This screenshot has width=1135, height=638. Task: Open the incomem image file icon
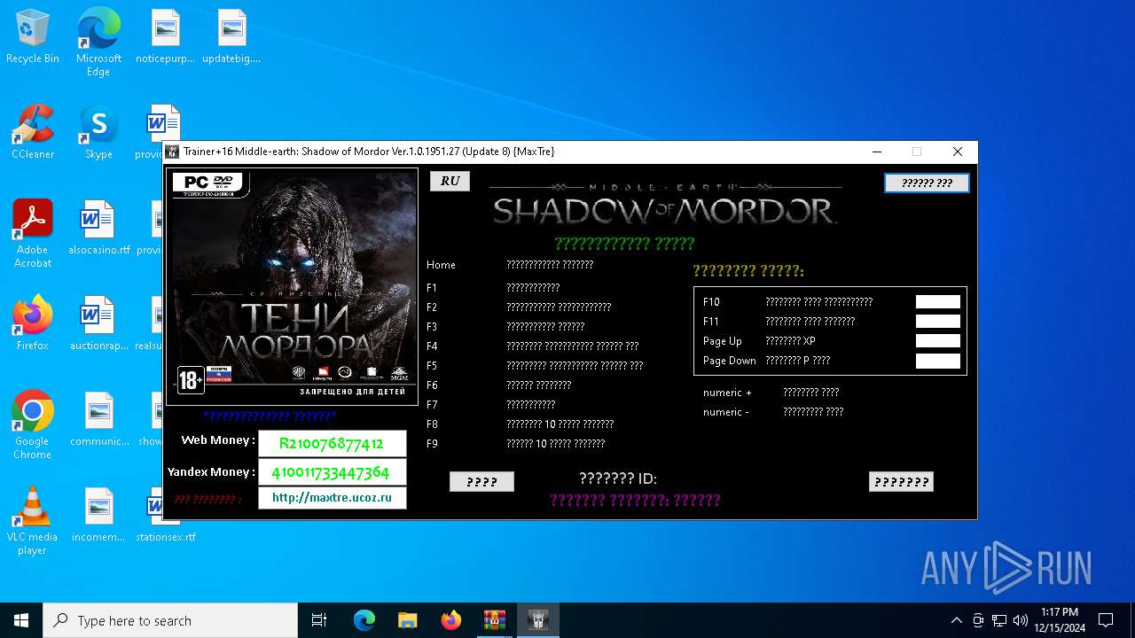pos(98,516)
